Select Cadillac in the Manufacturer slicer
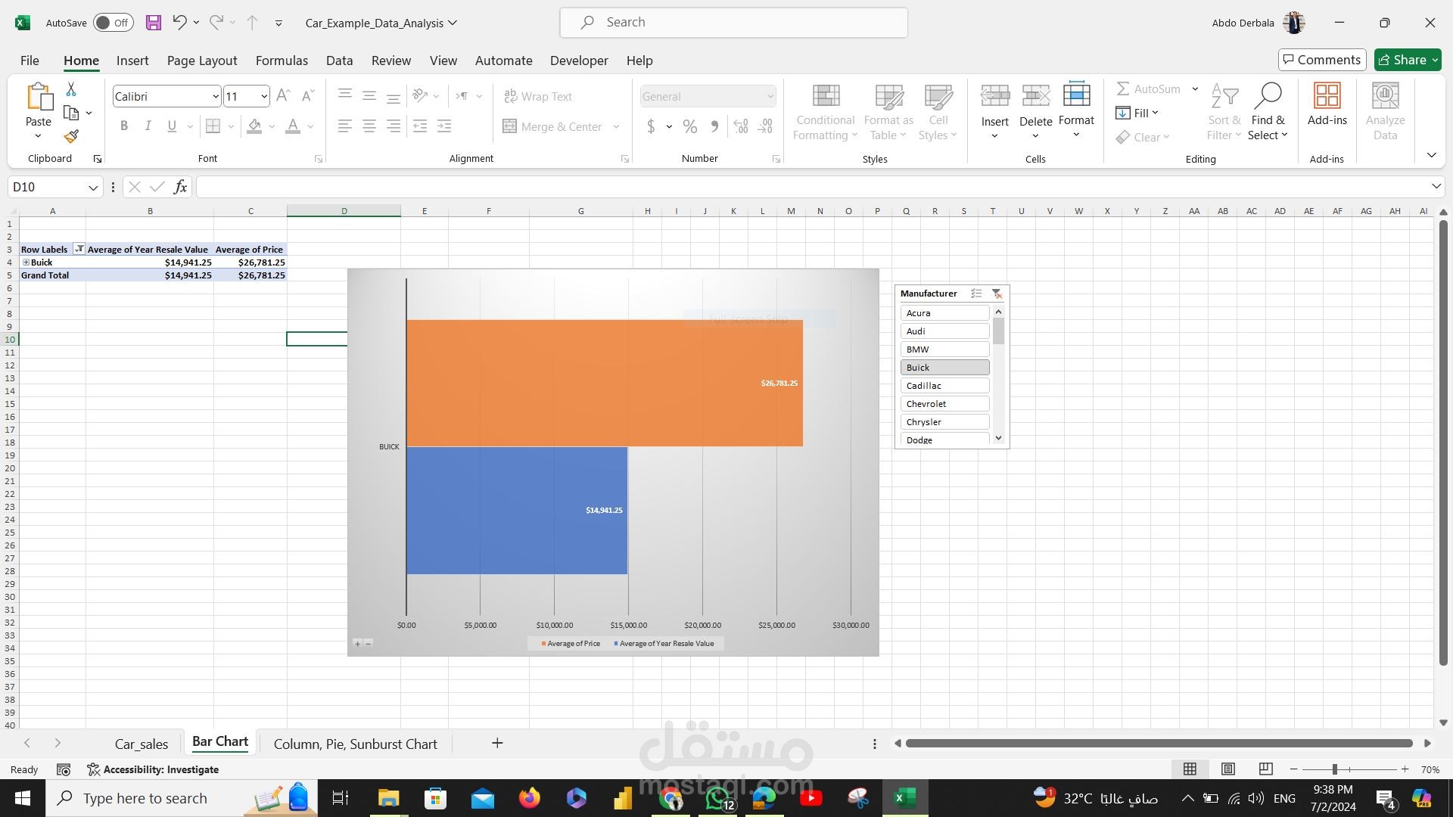Screen dimensions: 1453x817 tap(944, 386)
